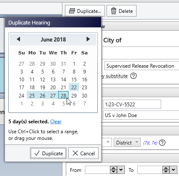Select June 9 in calendar
The width and height of the screenshot is (179, 176).
coord(85,71)
